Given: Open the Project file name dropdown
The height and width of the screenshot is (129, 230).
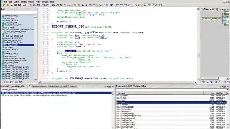Looking at the screenshot, I should [x=227, y=90].
